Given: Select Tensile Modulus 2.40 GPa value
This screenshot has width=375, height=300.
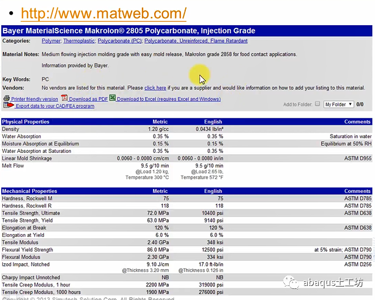Looking at the screenshot, I should 158,242.
